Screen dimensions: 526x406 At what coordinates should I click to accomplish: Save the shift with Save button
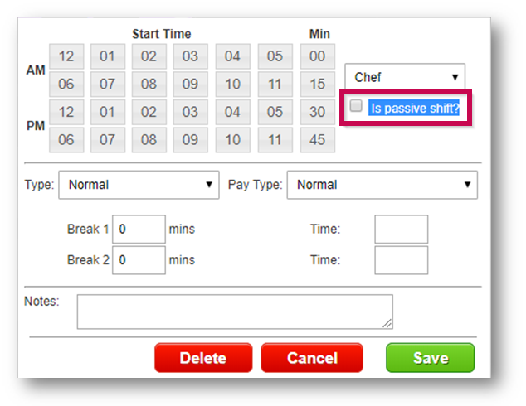[x=430, y=358]
